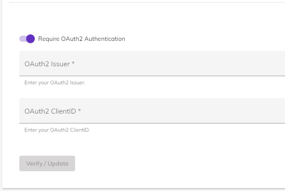Viewport: 285px width, 191px height.
Task: Click the underline of the OAuth2 ClientID field
Action: pyautogui.click(x=152, y=123)
